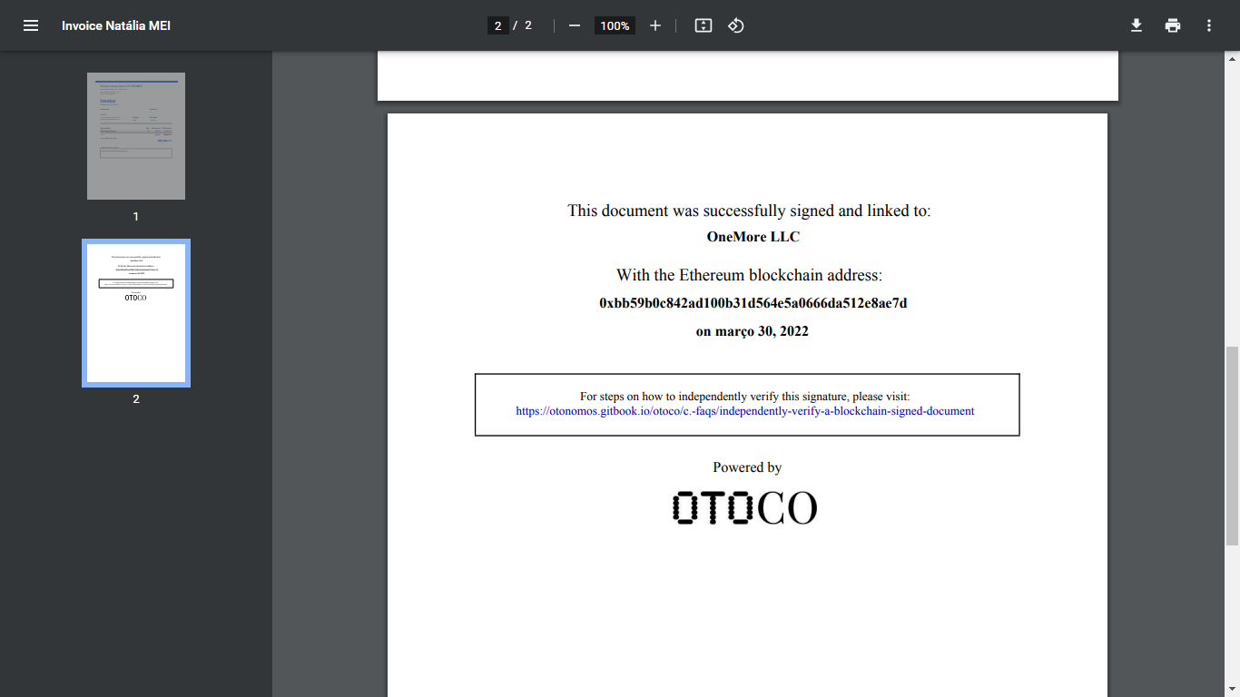The width and height of the screenshot is (1240, 697).
Task: Edit the current page number field
Action: tap(497, 25)
